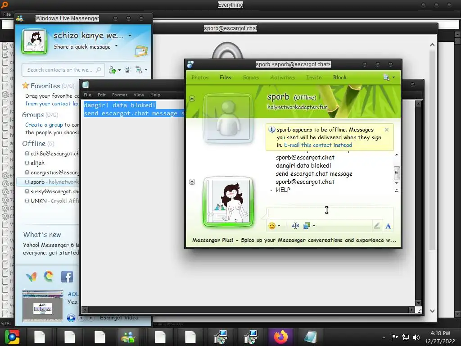Click the MSN butterfly icon
The image size is (461, 346).
31,277
